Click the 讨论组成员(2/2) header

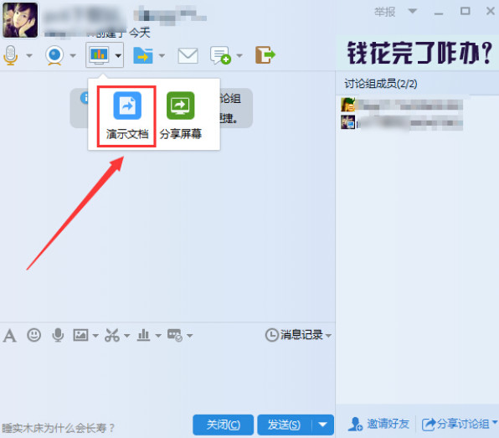pos(381,84)
